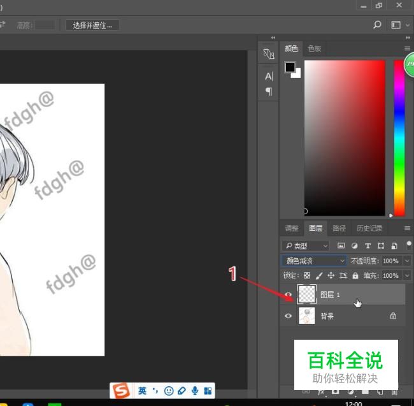Toggle lock image pixels brush icon

point(319,276)
